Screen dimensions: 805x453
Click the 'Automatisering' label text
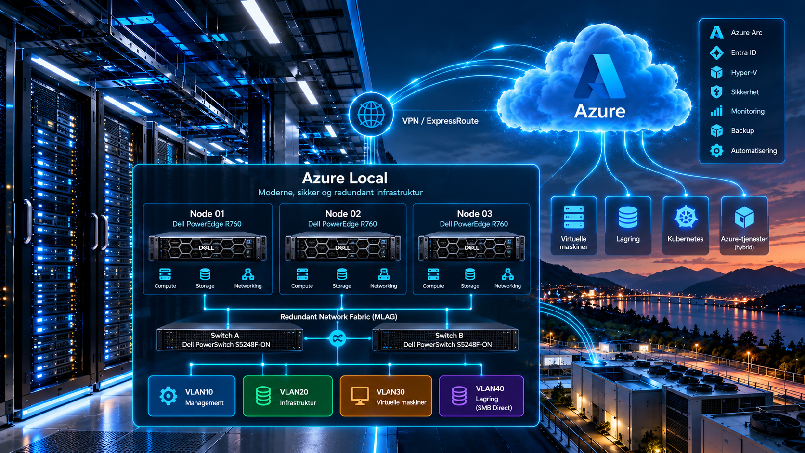click(x=754, y=151)
